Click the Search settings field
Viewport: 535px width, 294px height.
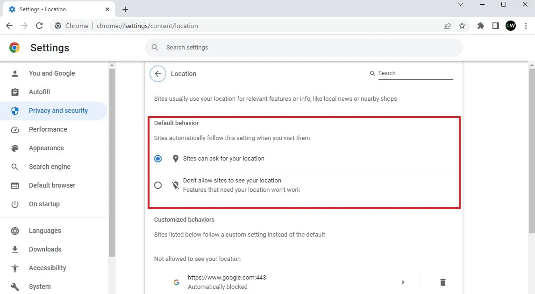(304, 48)
